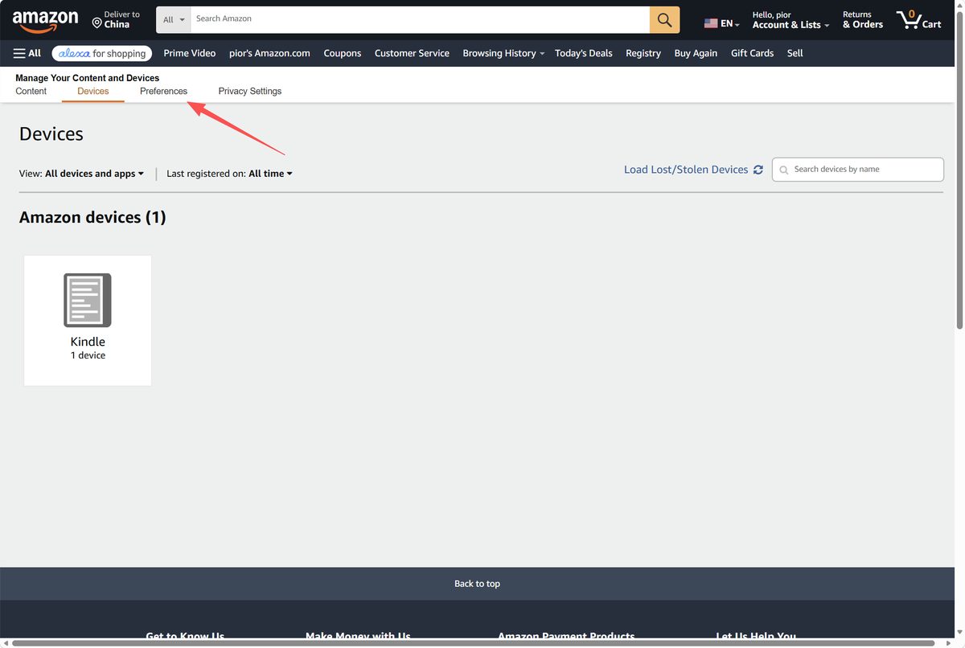Click the Manage Your Content and Devices heading
The image size is (965, 648).
pos(88,78)
